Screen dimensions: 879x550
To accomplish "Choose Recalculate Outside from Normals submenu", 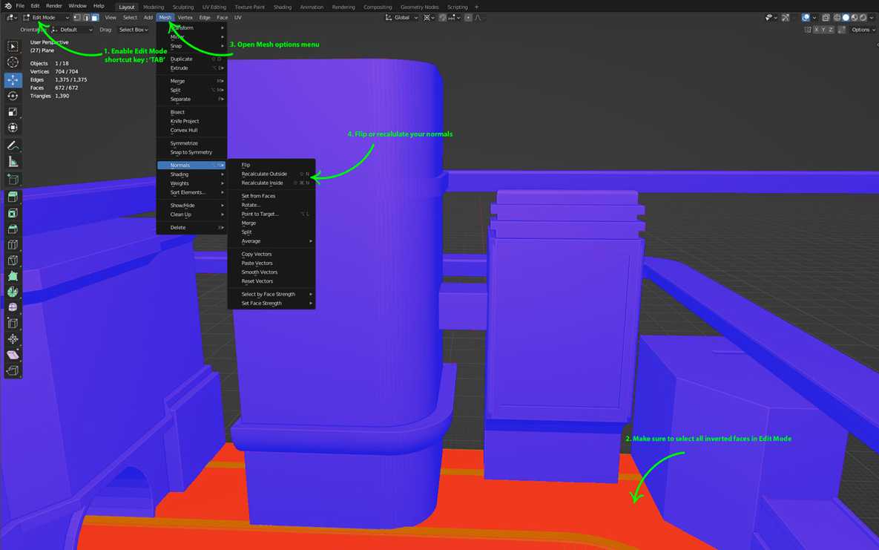I will 264,174.
